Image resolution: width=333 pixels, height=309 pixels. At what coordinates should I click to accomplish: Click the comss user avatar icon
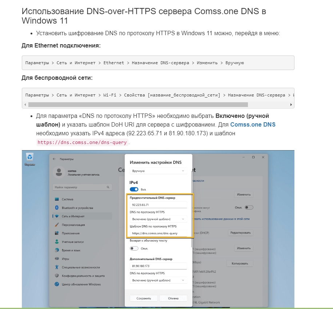(x=59, y=172)
